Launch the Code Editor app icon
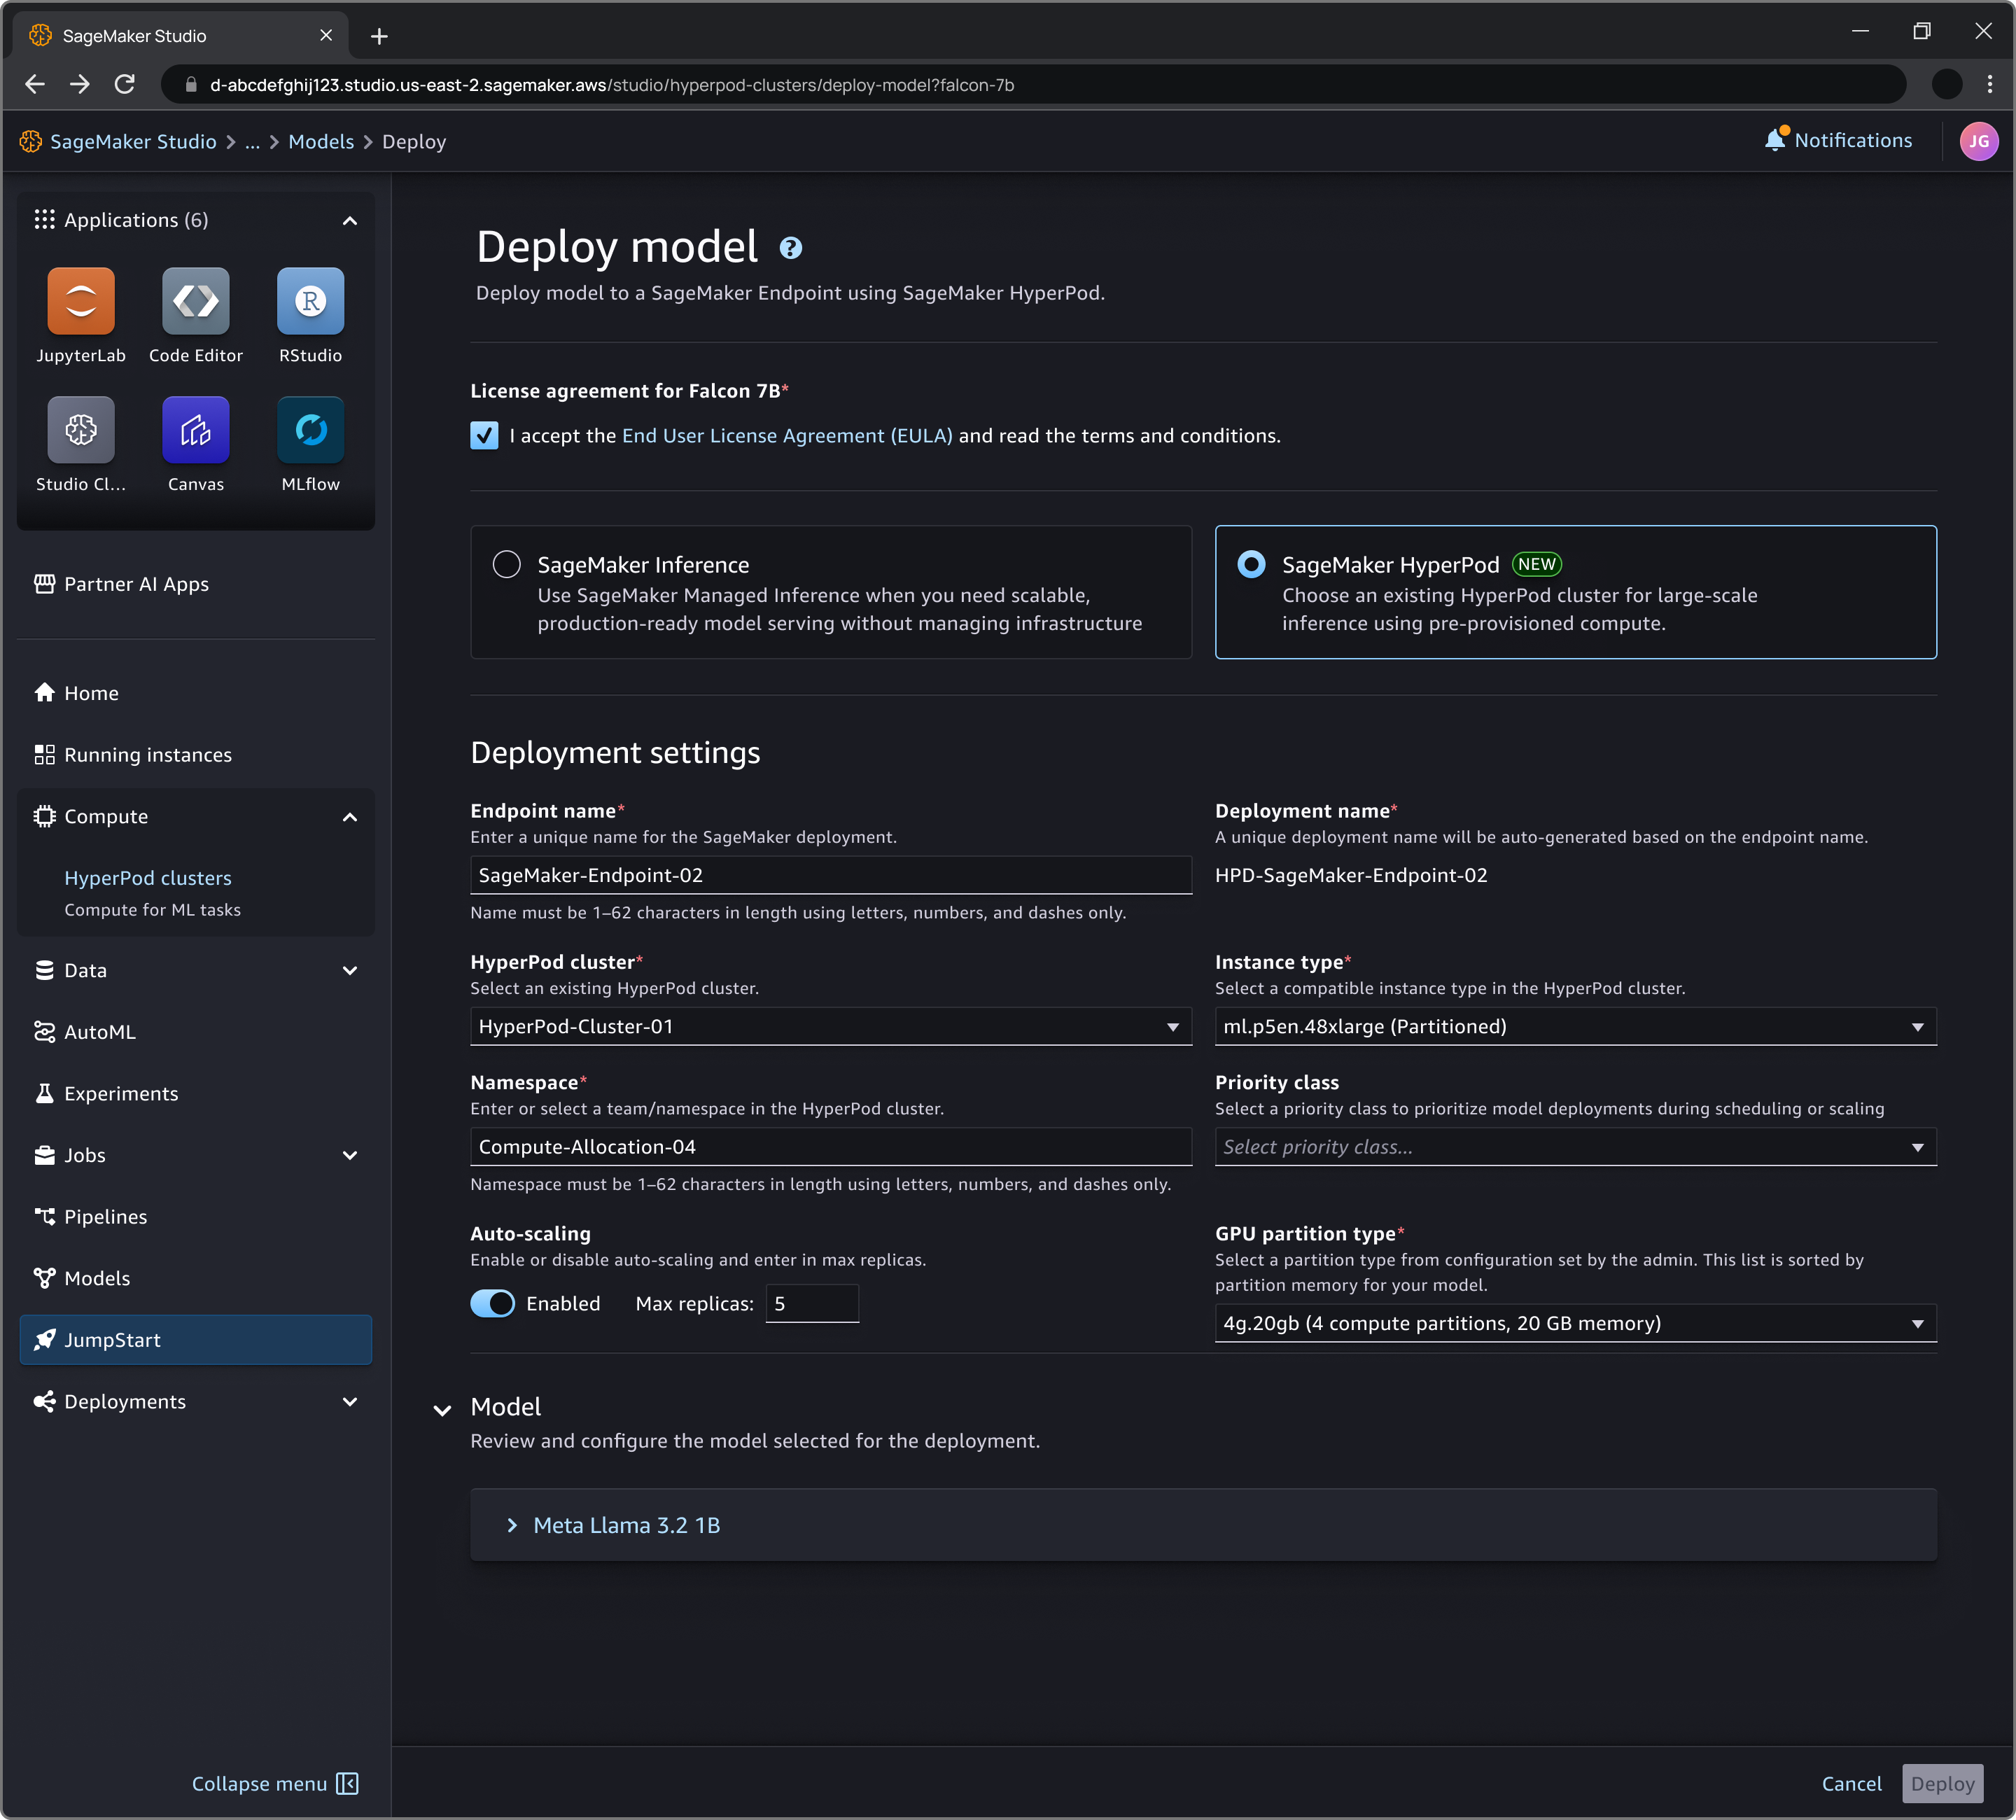 point(196,301)
